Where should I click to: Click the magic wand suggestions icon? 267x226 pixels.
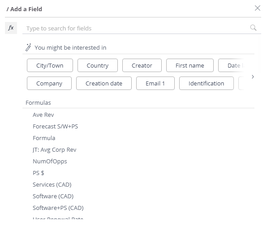(x=28, y=47)
